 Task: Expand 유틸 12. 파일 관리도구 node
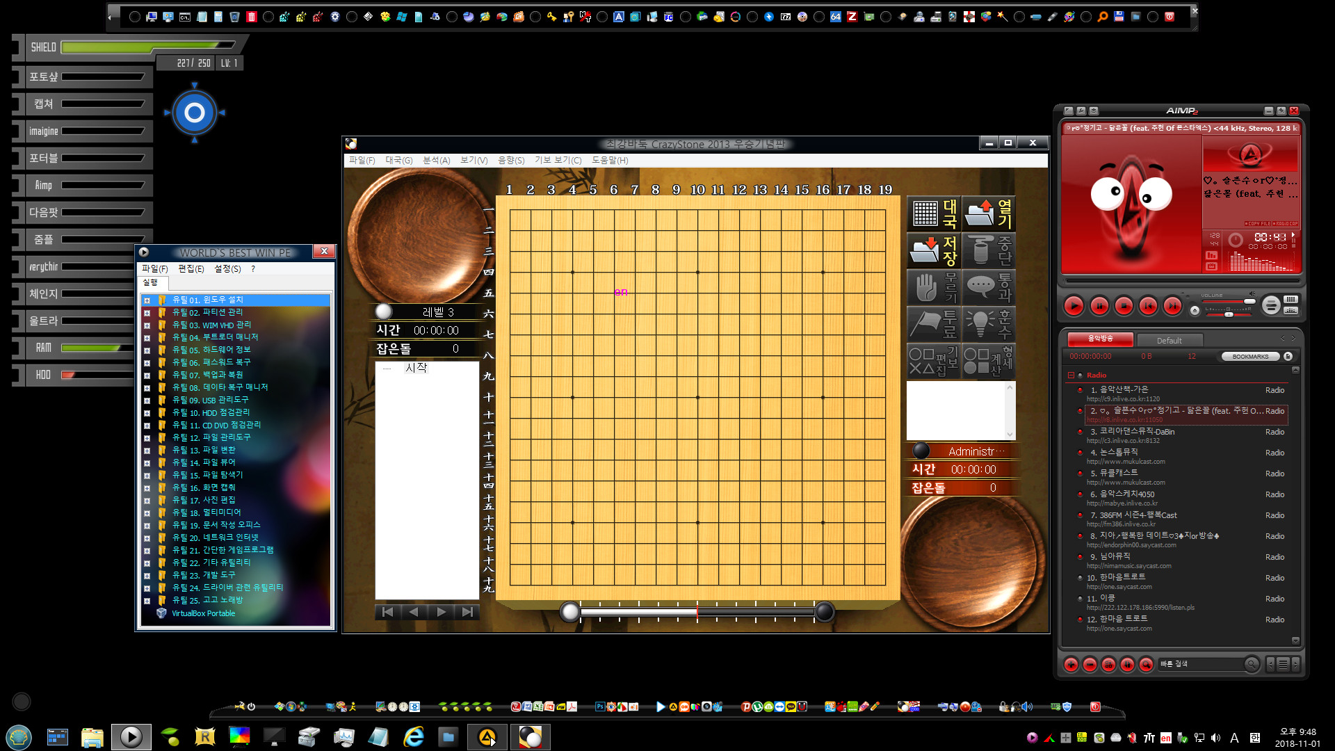[147, 438]
